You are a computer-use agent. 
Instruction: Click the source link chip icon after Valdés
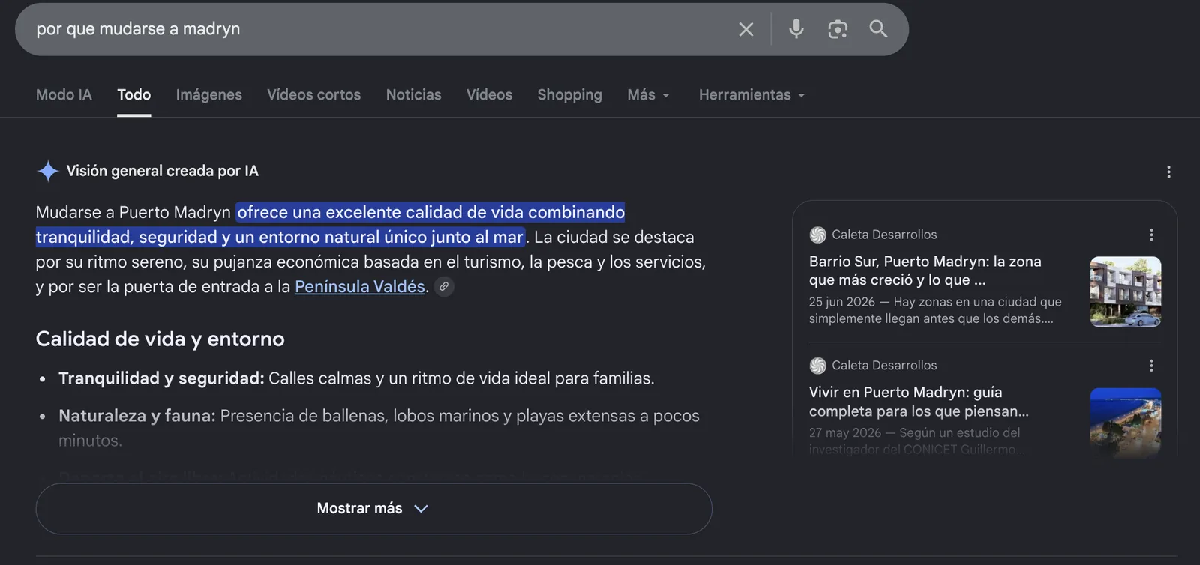444,287
